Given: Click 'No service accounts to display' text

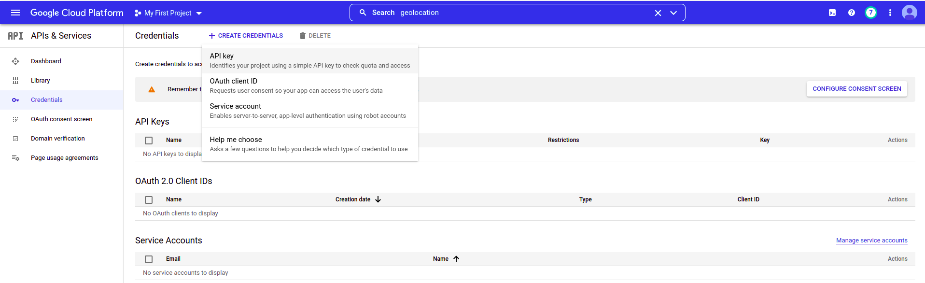Looking at the screenshot, I should click(x=185, y=273).
